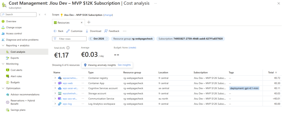Click the create budget link
Image resolution: width=284 pixels, height=113 pixels.
point(132,48)
